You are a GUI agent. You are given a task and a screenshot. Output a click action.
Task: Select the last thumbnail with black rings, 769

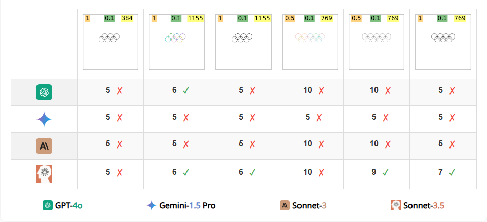(443, 42)
